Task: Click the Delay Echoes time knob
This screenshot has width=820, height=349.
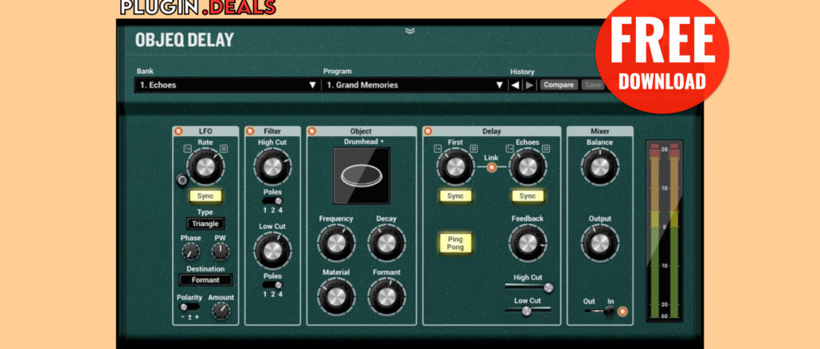Action: coord(527,167)
